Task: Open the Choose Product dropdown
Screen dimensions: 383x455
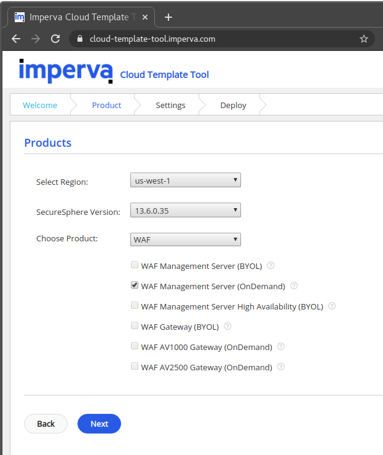Action: point(185,239)
